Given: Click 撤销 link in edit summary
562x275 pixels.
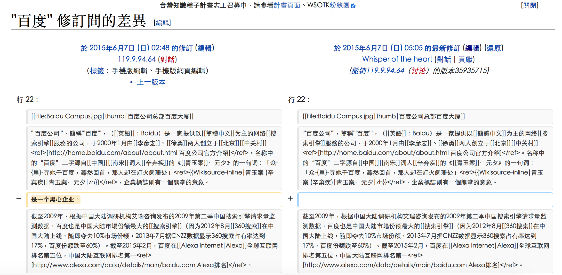Looking at the screenshot, I should point(359,71).
